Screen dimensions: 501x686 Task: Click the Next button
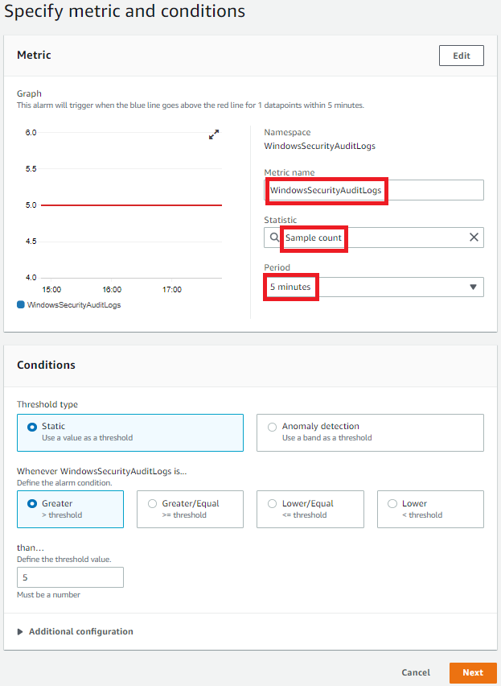click(473, 673)
